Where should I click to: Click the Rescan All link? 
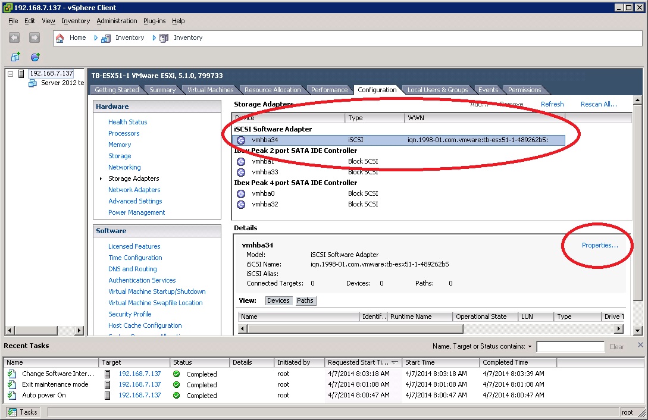point(598,104)
